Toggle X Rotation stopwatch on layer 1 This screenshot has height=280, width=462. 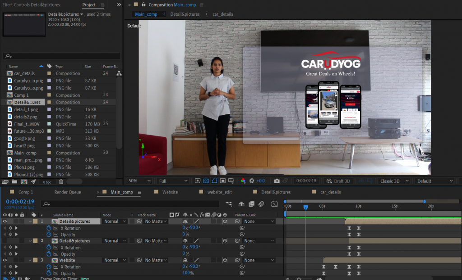[49, 228]
